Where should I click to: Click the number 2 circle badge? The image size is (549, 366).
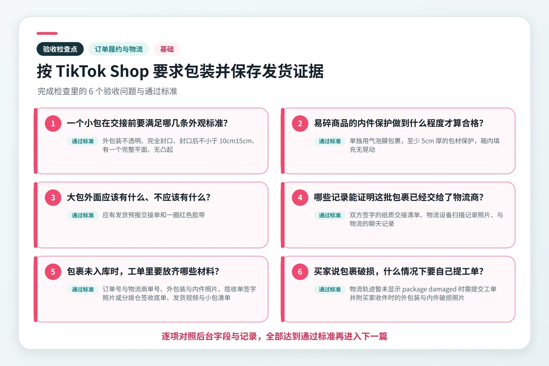click(300, 124)
